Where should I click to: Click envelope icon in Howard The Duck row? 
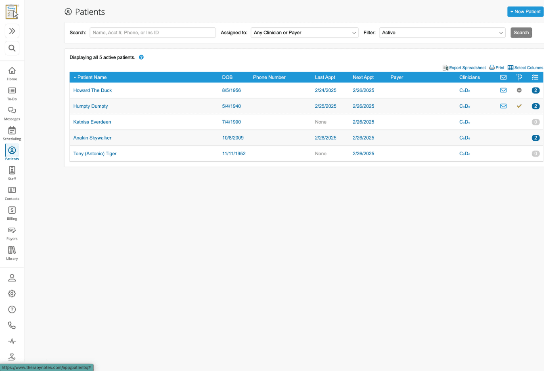(503, 90)
